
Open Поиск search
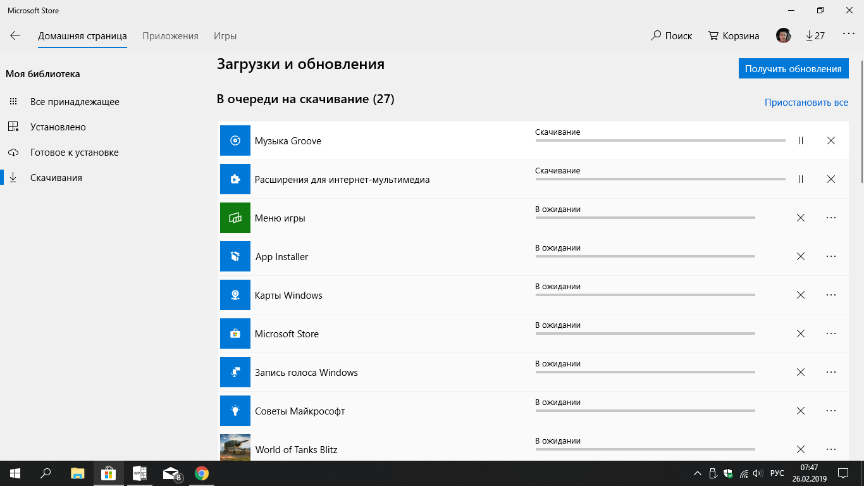pos(672,36)
